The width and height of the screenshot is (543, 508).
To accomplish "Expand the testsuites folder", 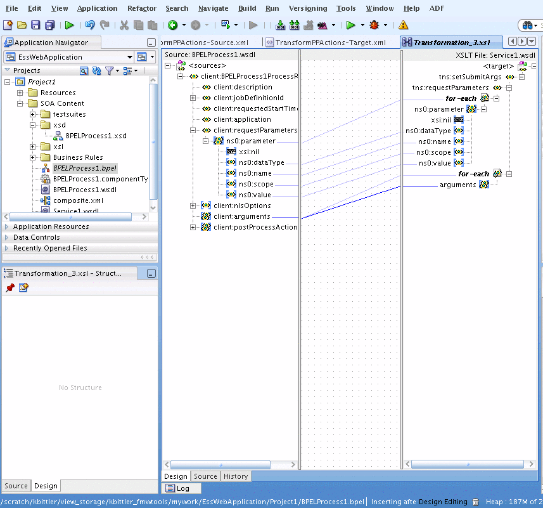I will pyautogui.click(x=32, y=114).
